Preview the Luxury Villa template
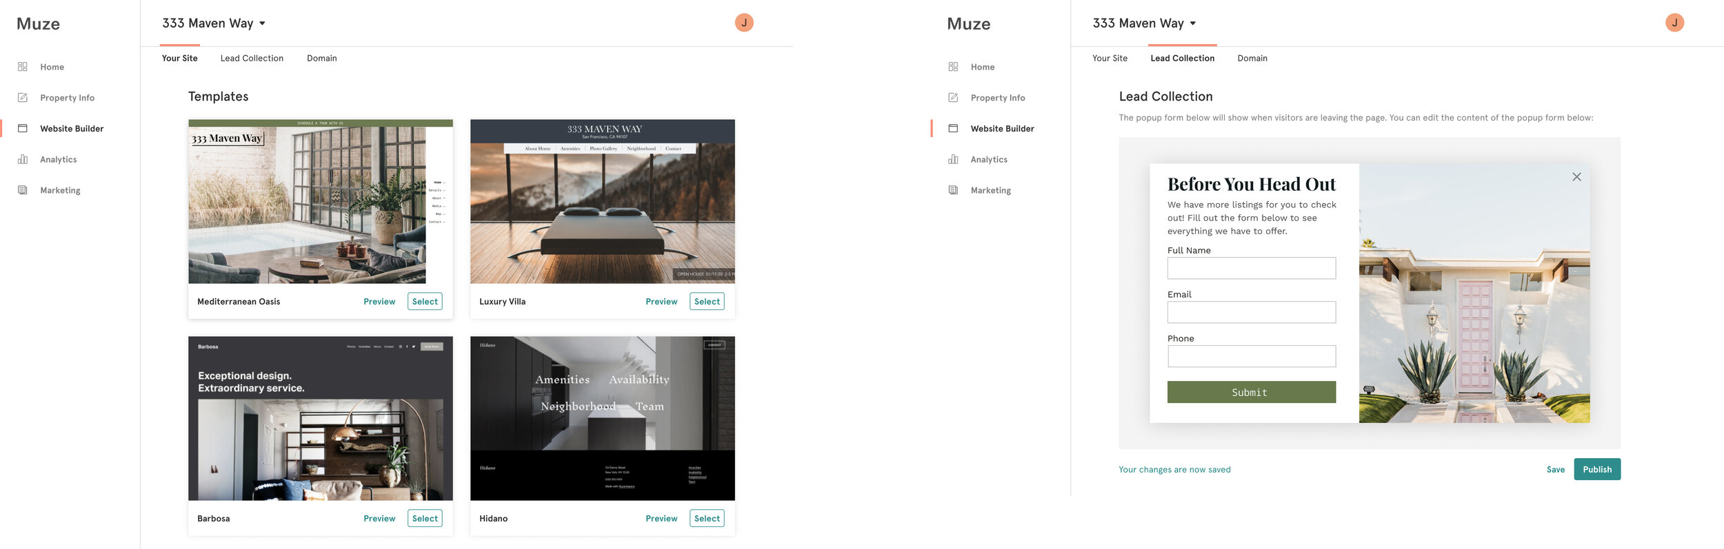 pos(661,302)
